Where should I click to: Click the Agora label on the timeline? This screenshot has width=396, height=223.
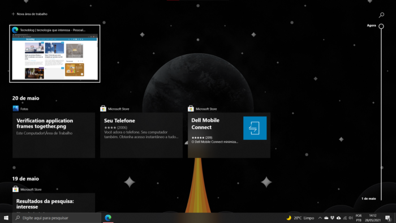(371, 25)
